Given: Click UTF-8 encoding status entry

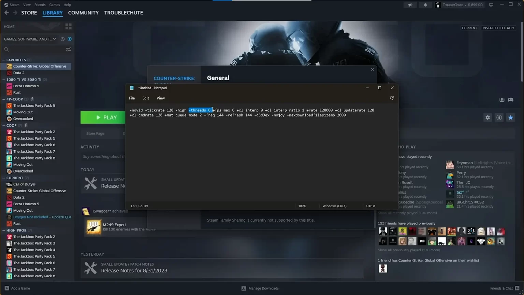Looking at the screenshot, I should tap(370, 206).
